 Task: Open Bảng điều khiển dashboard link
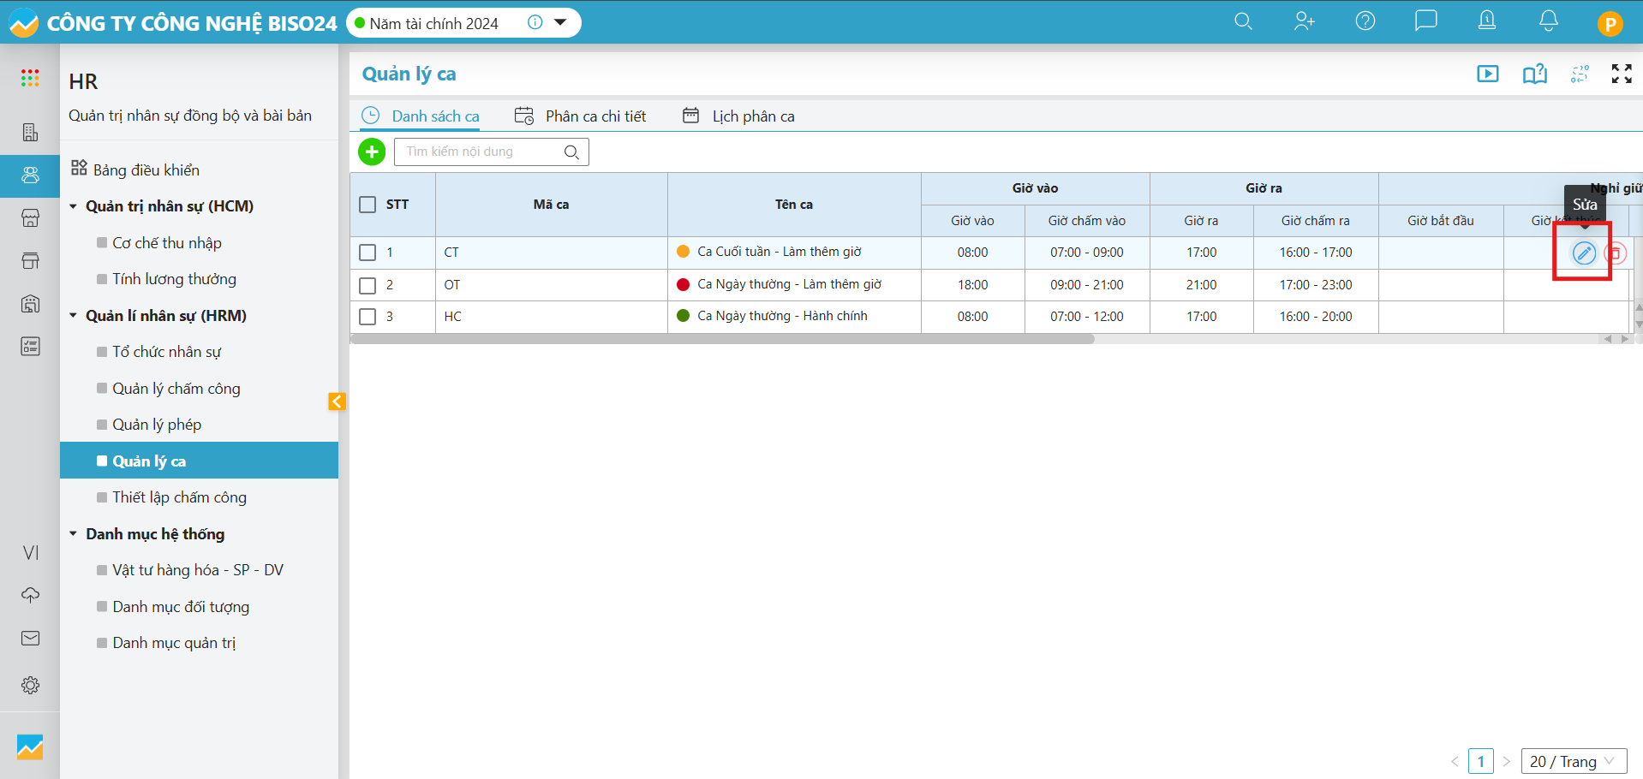coord(146,169)
